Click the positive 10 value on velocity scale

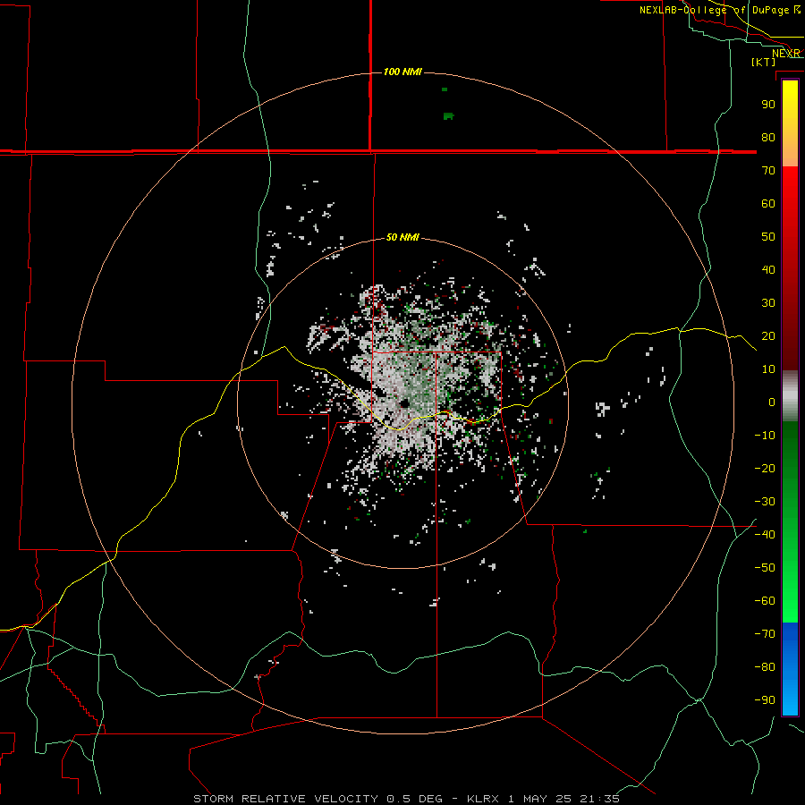point(768,369)
